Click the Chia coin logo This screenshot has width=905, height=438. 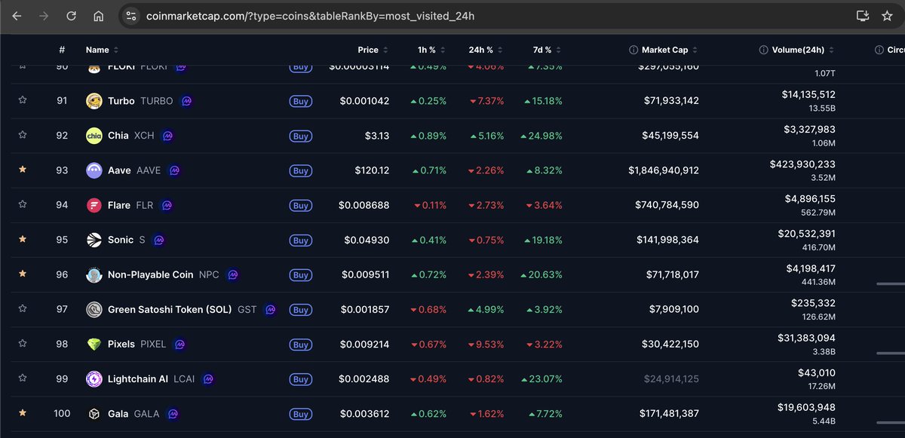(x=94, y=136)
